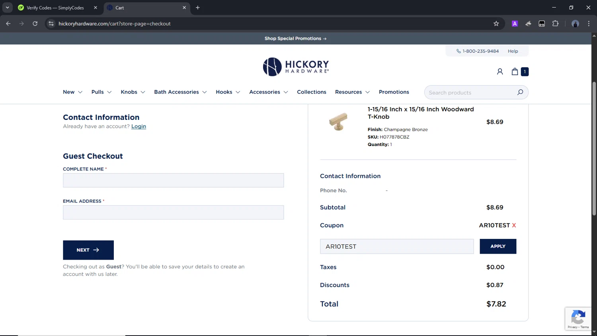Click the purple A extension icon
This screenshot has width=597, height=336.
tap(515, 23)
